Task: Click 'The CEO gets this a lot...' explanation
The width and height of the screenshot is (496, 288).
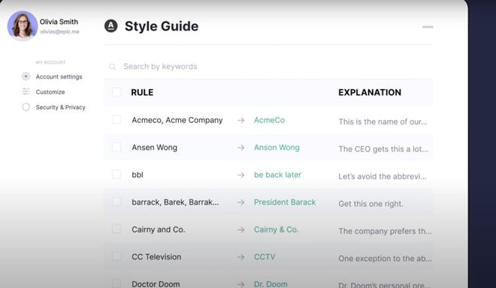Action: (x=383, y=149)
